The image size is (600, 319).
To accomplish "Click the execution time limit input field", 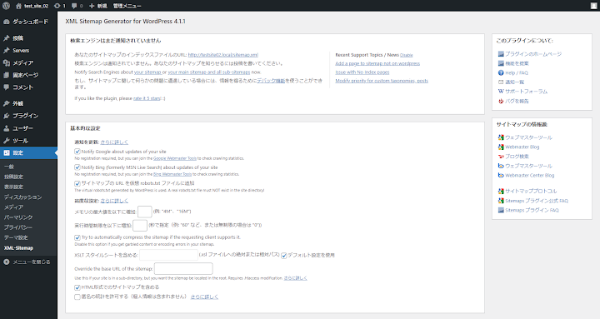I will coord(140,225).
